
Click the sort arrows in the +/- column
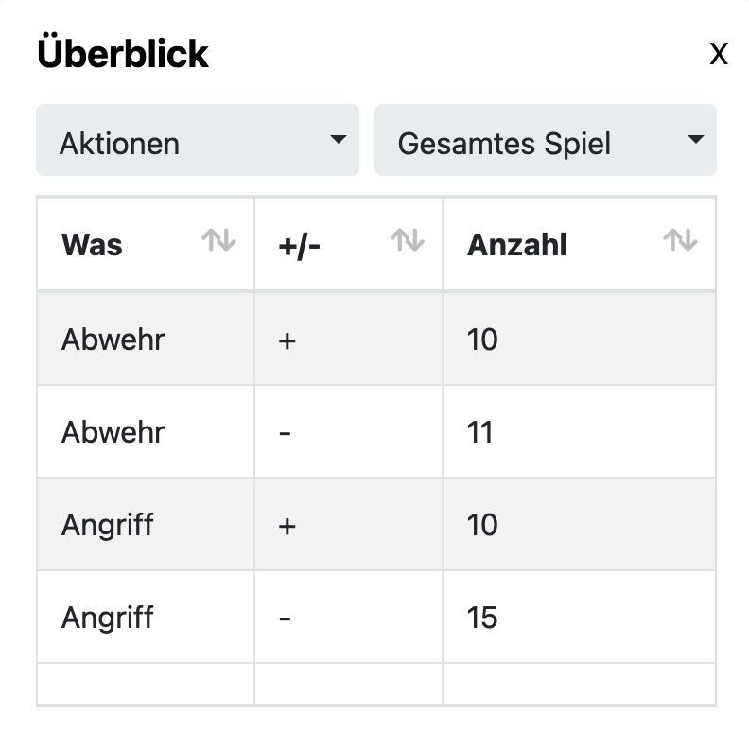(x=408, y=241)
